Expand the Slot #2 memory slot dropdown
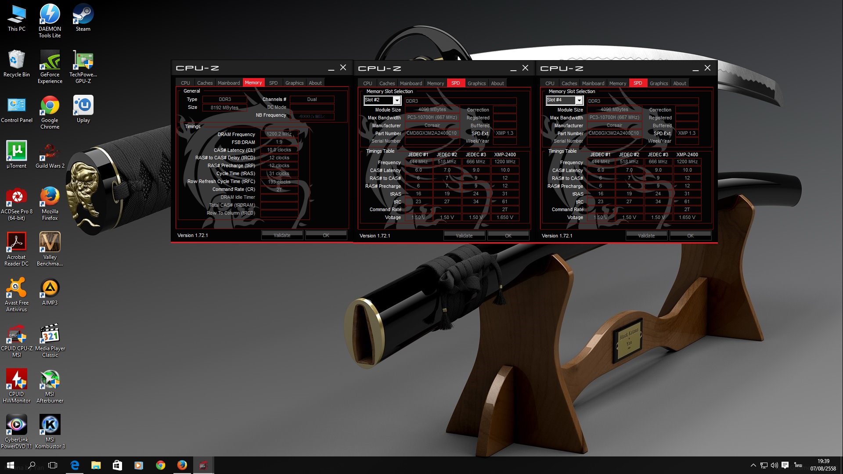 396,101
